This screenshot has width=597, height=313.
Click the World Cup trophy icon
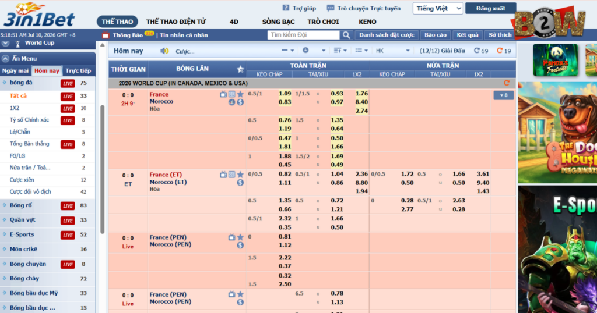click(17, 43)
